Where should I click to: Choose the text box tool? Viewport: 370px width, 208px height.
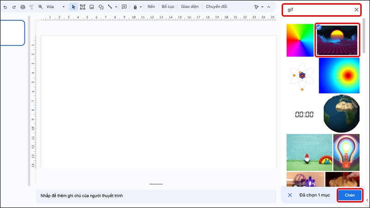83,7
